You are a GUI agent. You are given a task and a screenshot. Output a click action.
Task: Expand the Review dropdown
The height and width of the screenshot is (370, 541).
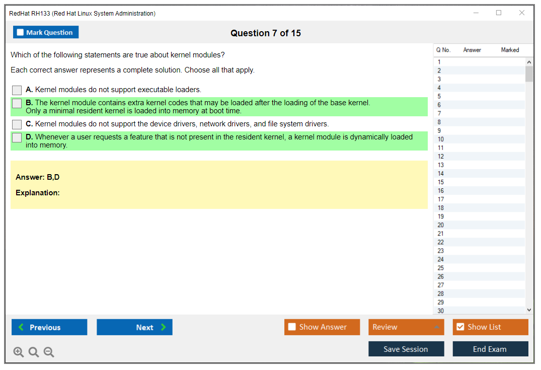coord(436,327)
